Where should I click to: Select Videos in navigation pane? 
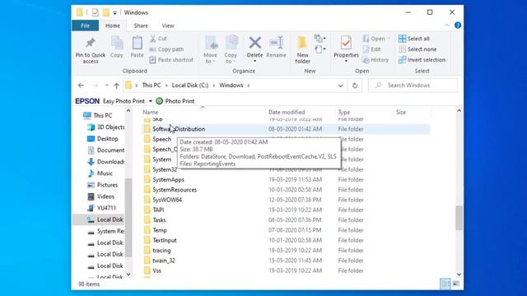coord(100,197)
